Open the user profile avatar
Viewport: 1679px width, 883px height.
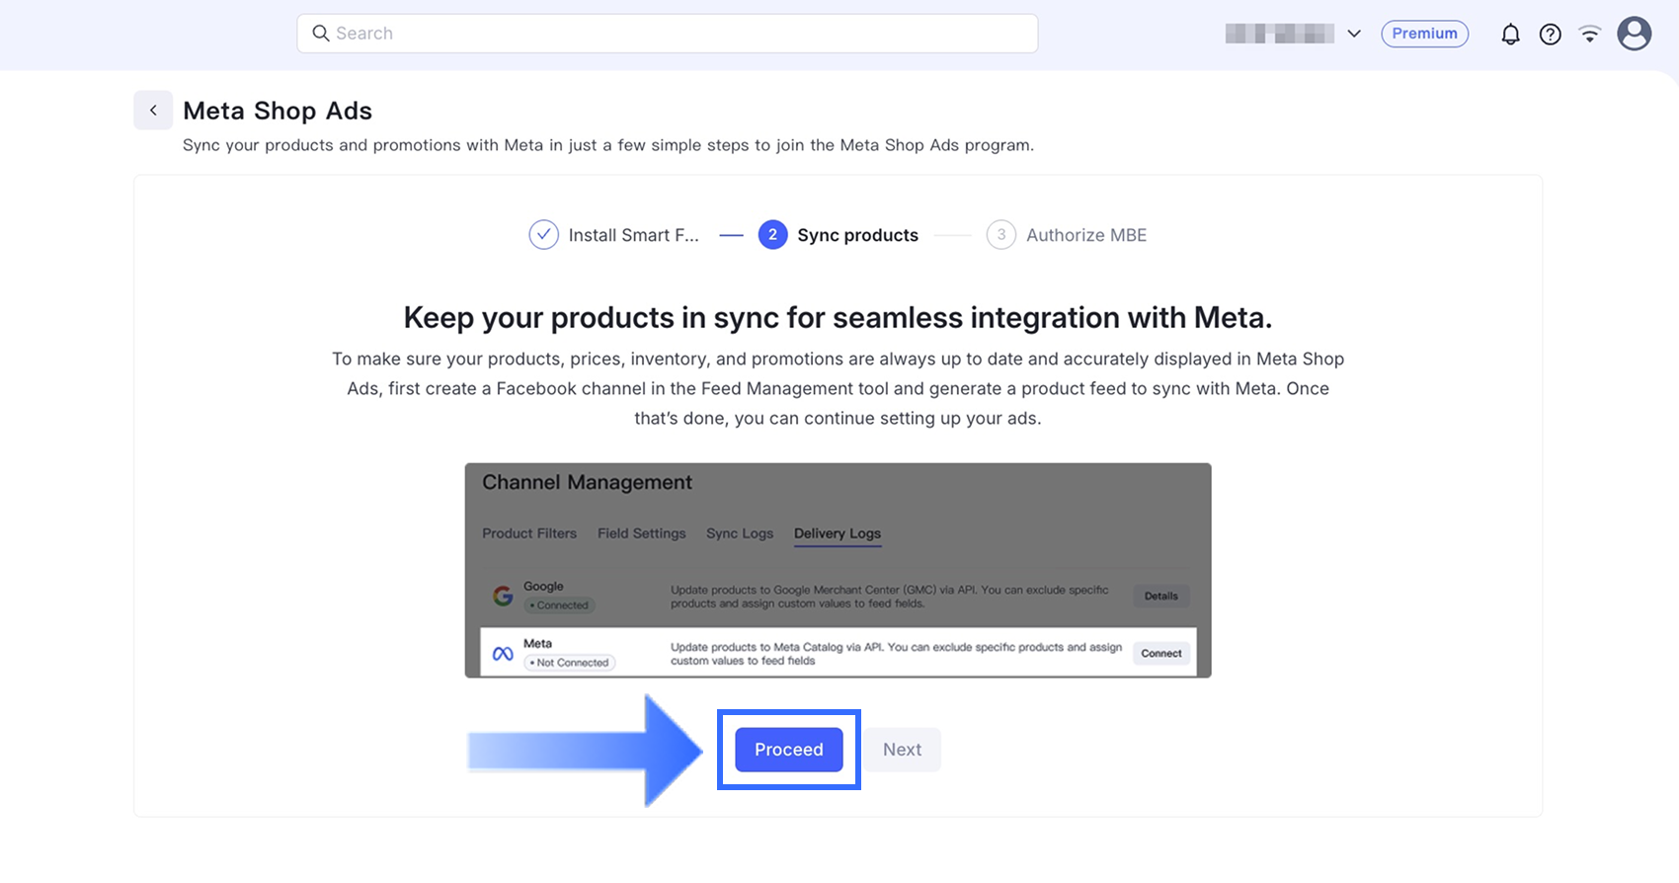(x=1635, y=34)
